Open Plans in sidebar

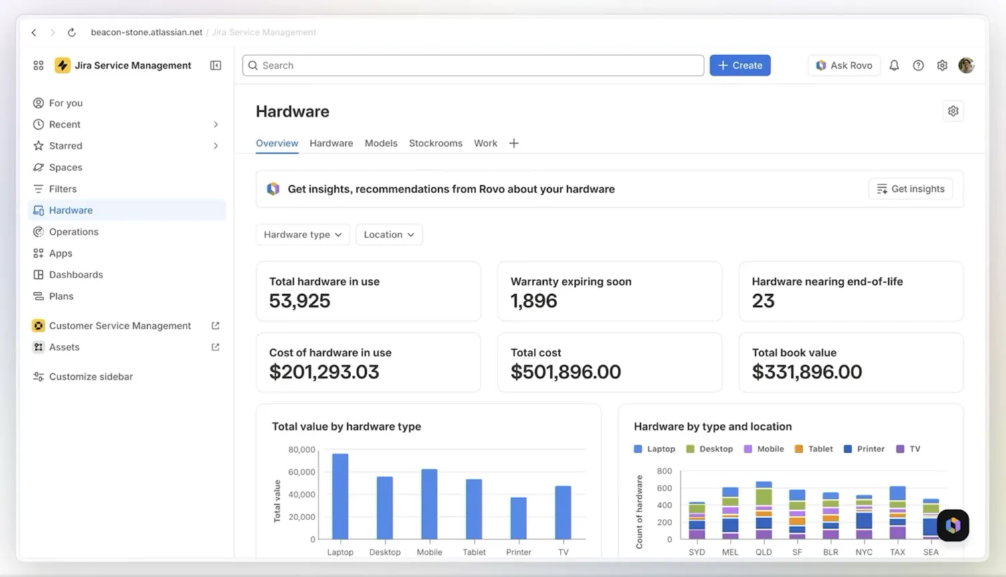pos(127,296)
